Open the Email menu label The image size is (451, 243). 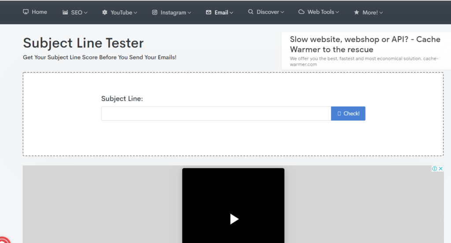221,12
